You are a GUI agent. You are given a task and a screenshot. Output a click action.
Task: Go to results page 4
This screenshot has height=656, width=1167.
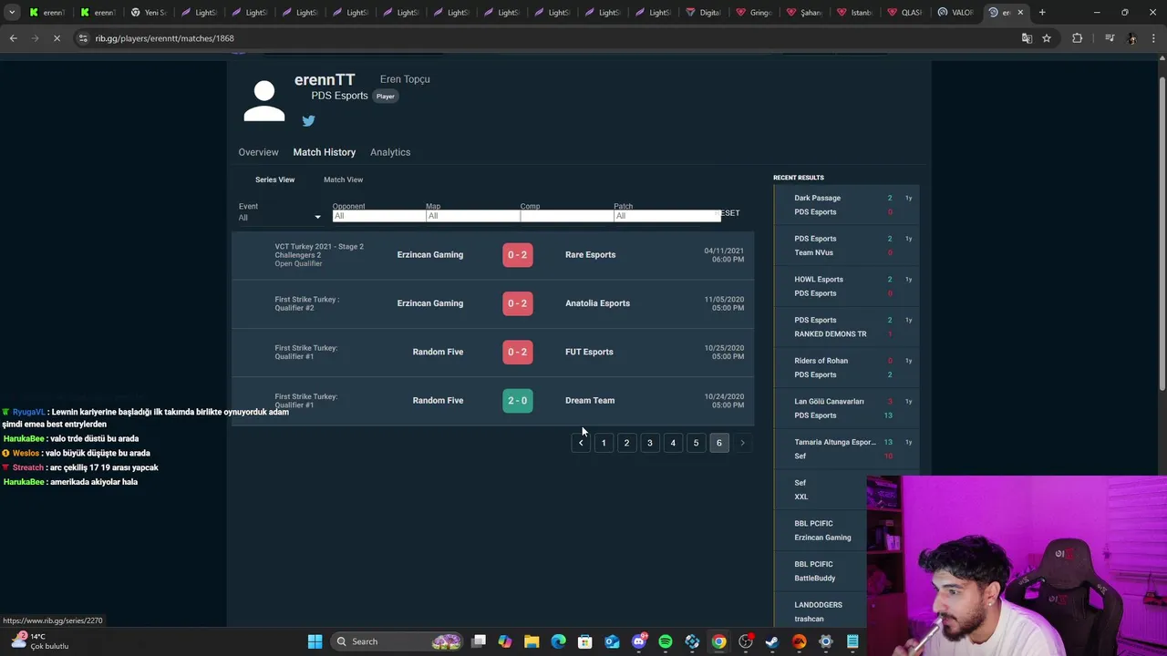click(673, 443)
